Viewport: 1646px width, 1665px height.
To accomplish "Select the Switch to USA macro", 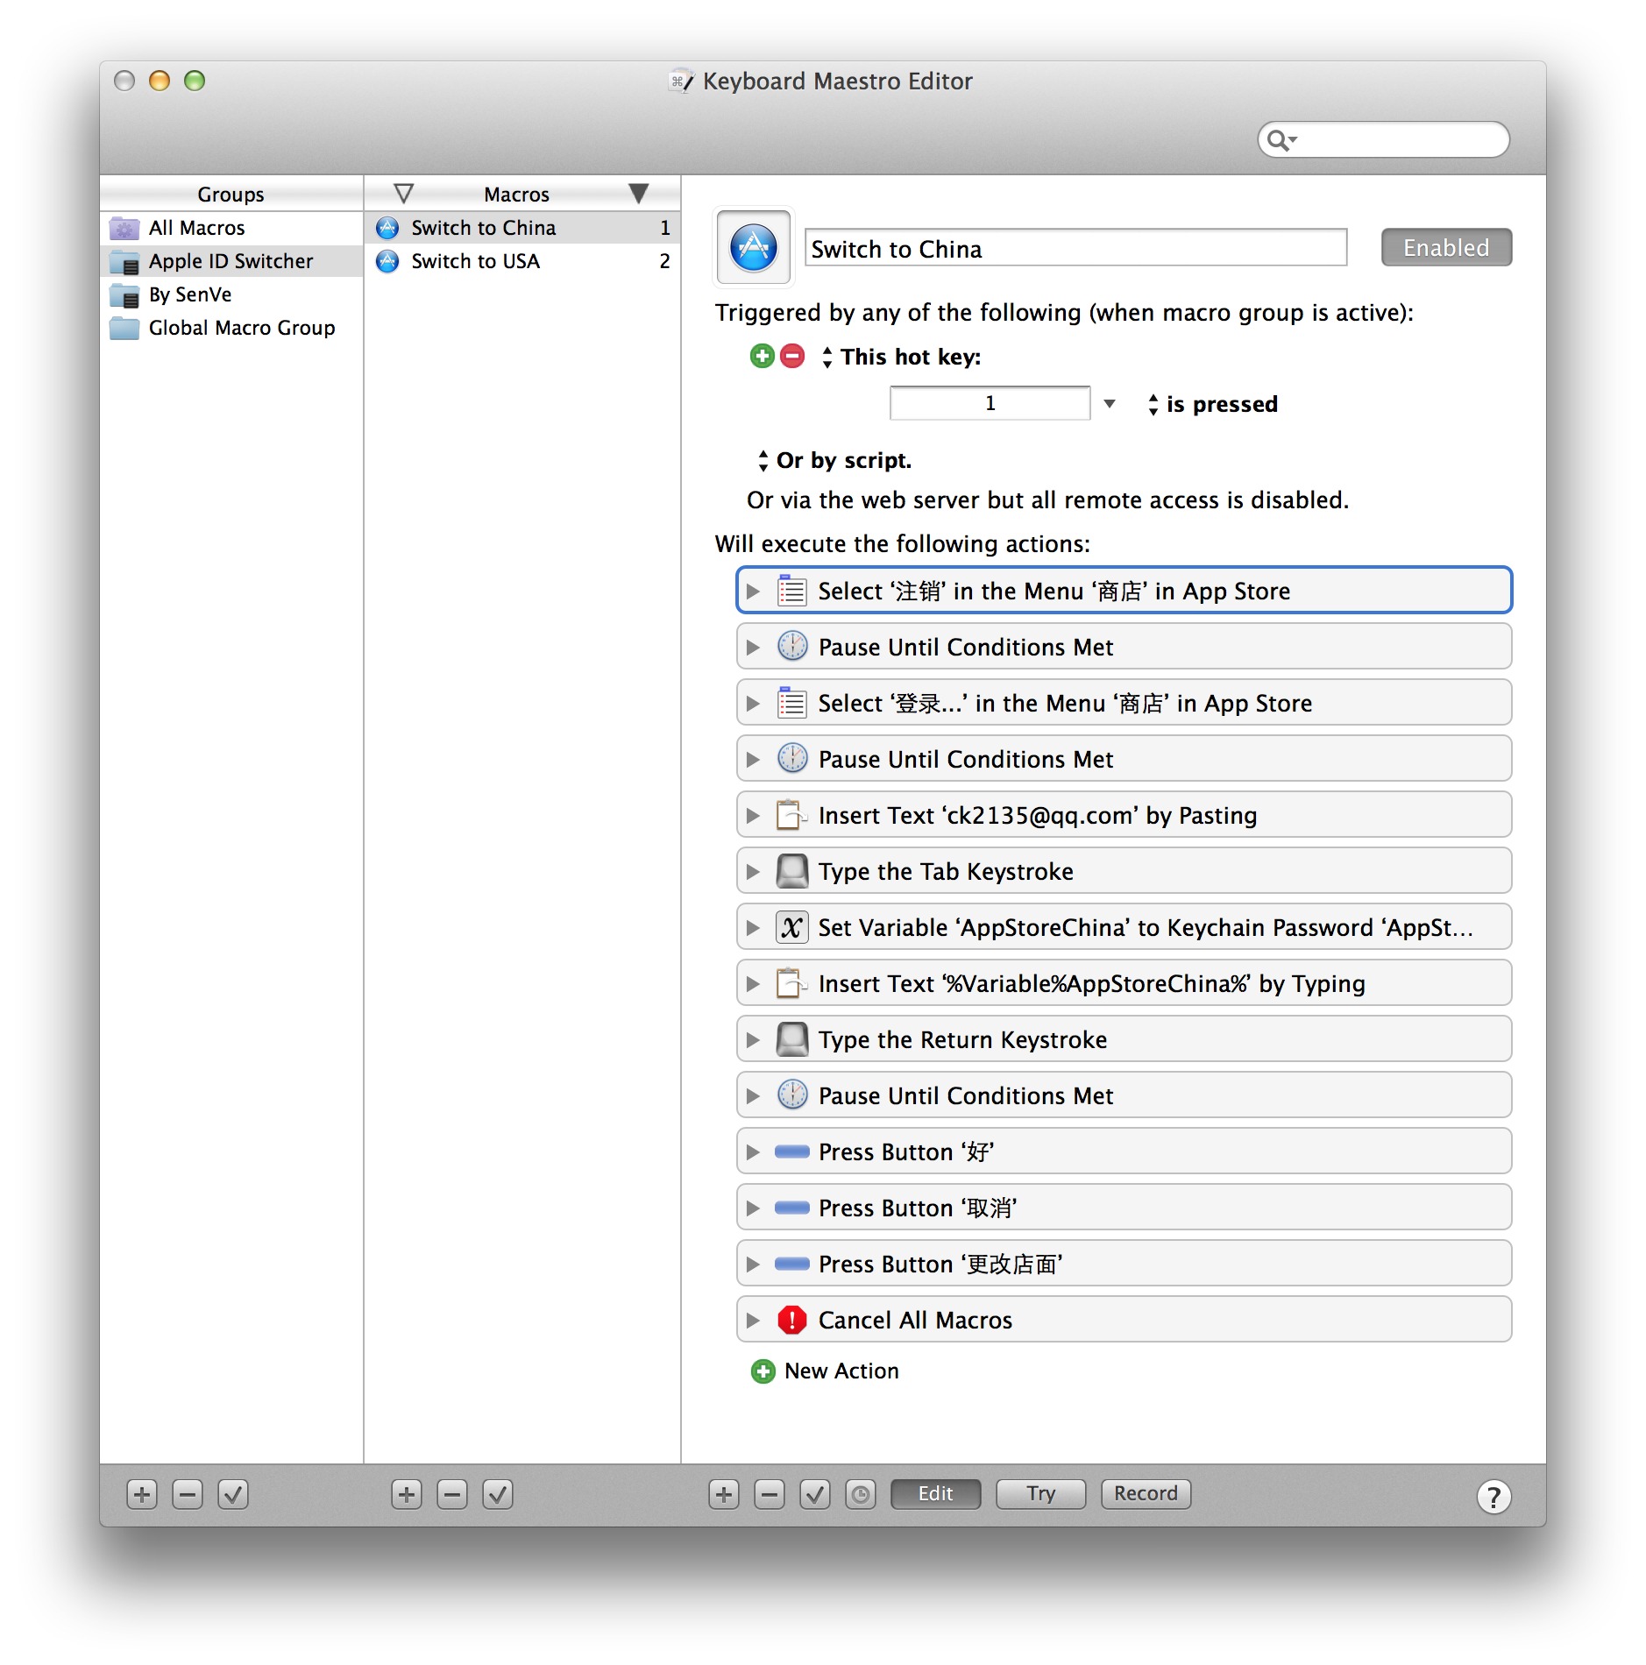I will tap(476, 261).
